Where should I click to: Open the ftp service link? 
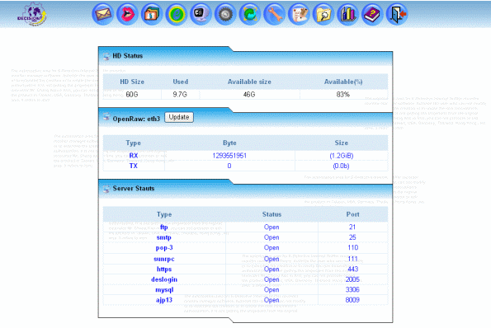click(163, 227)
